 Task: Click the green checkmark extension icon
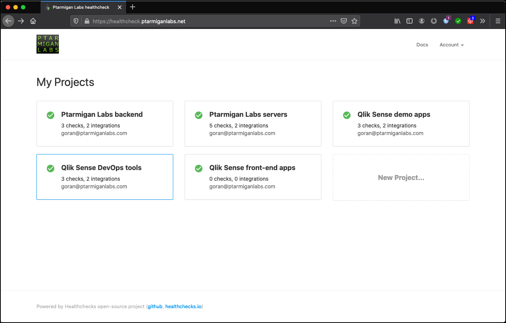(458, 21)
